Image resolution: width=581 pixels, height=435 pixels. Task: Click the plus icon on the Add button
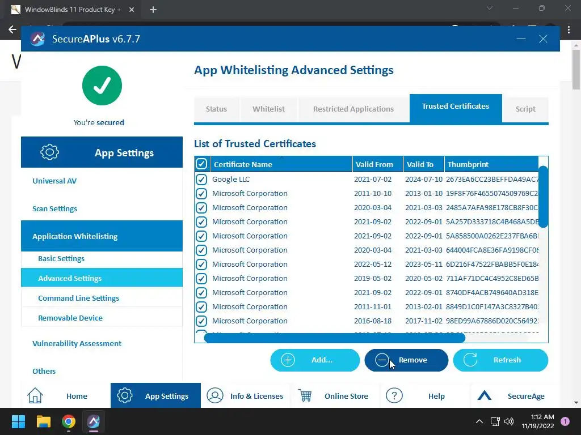point(288,360)
